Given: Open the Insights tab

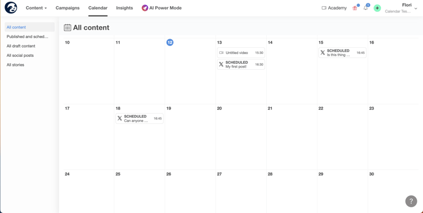Looking at the screenshot, I should 125,8.
